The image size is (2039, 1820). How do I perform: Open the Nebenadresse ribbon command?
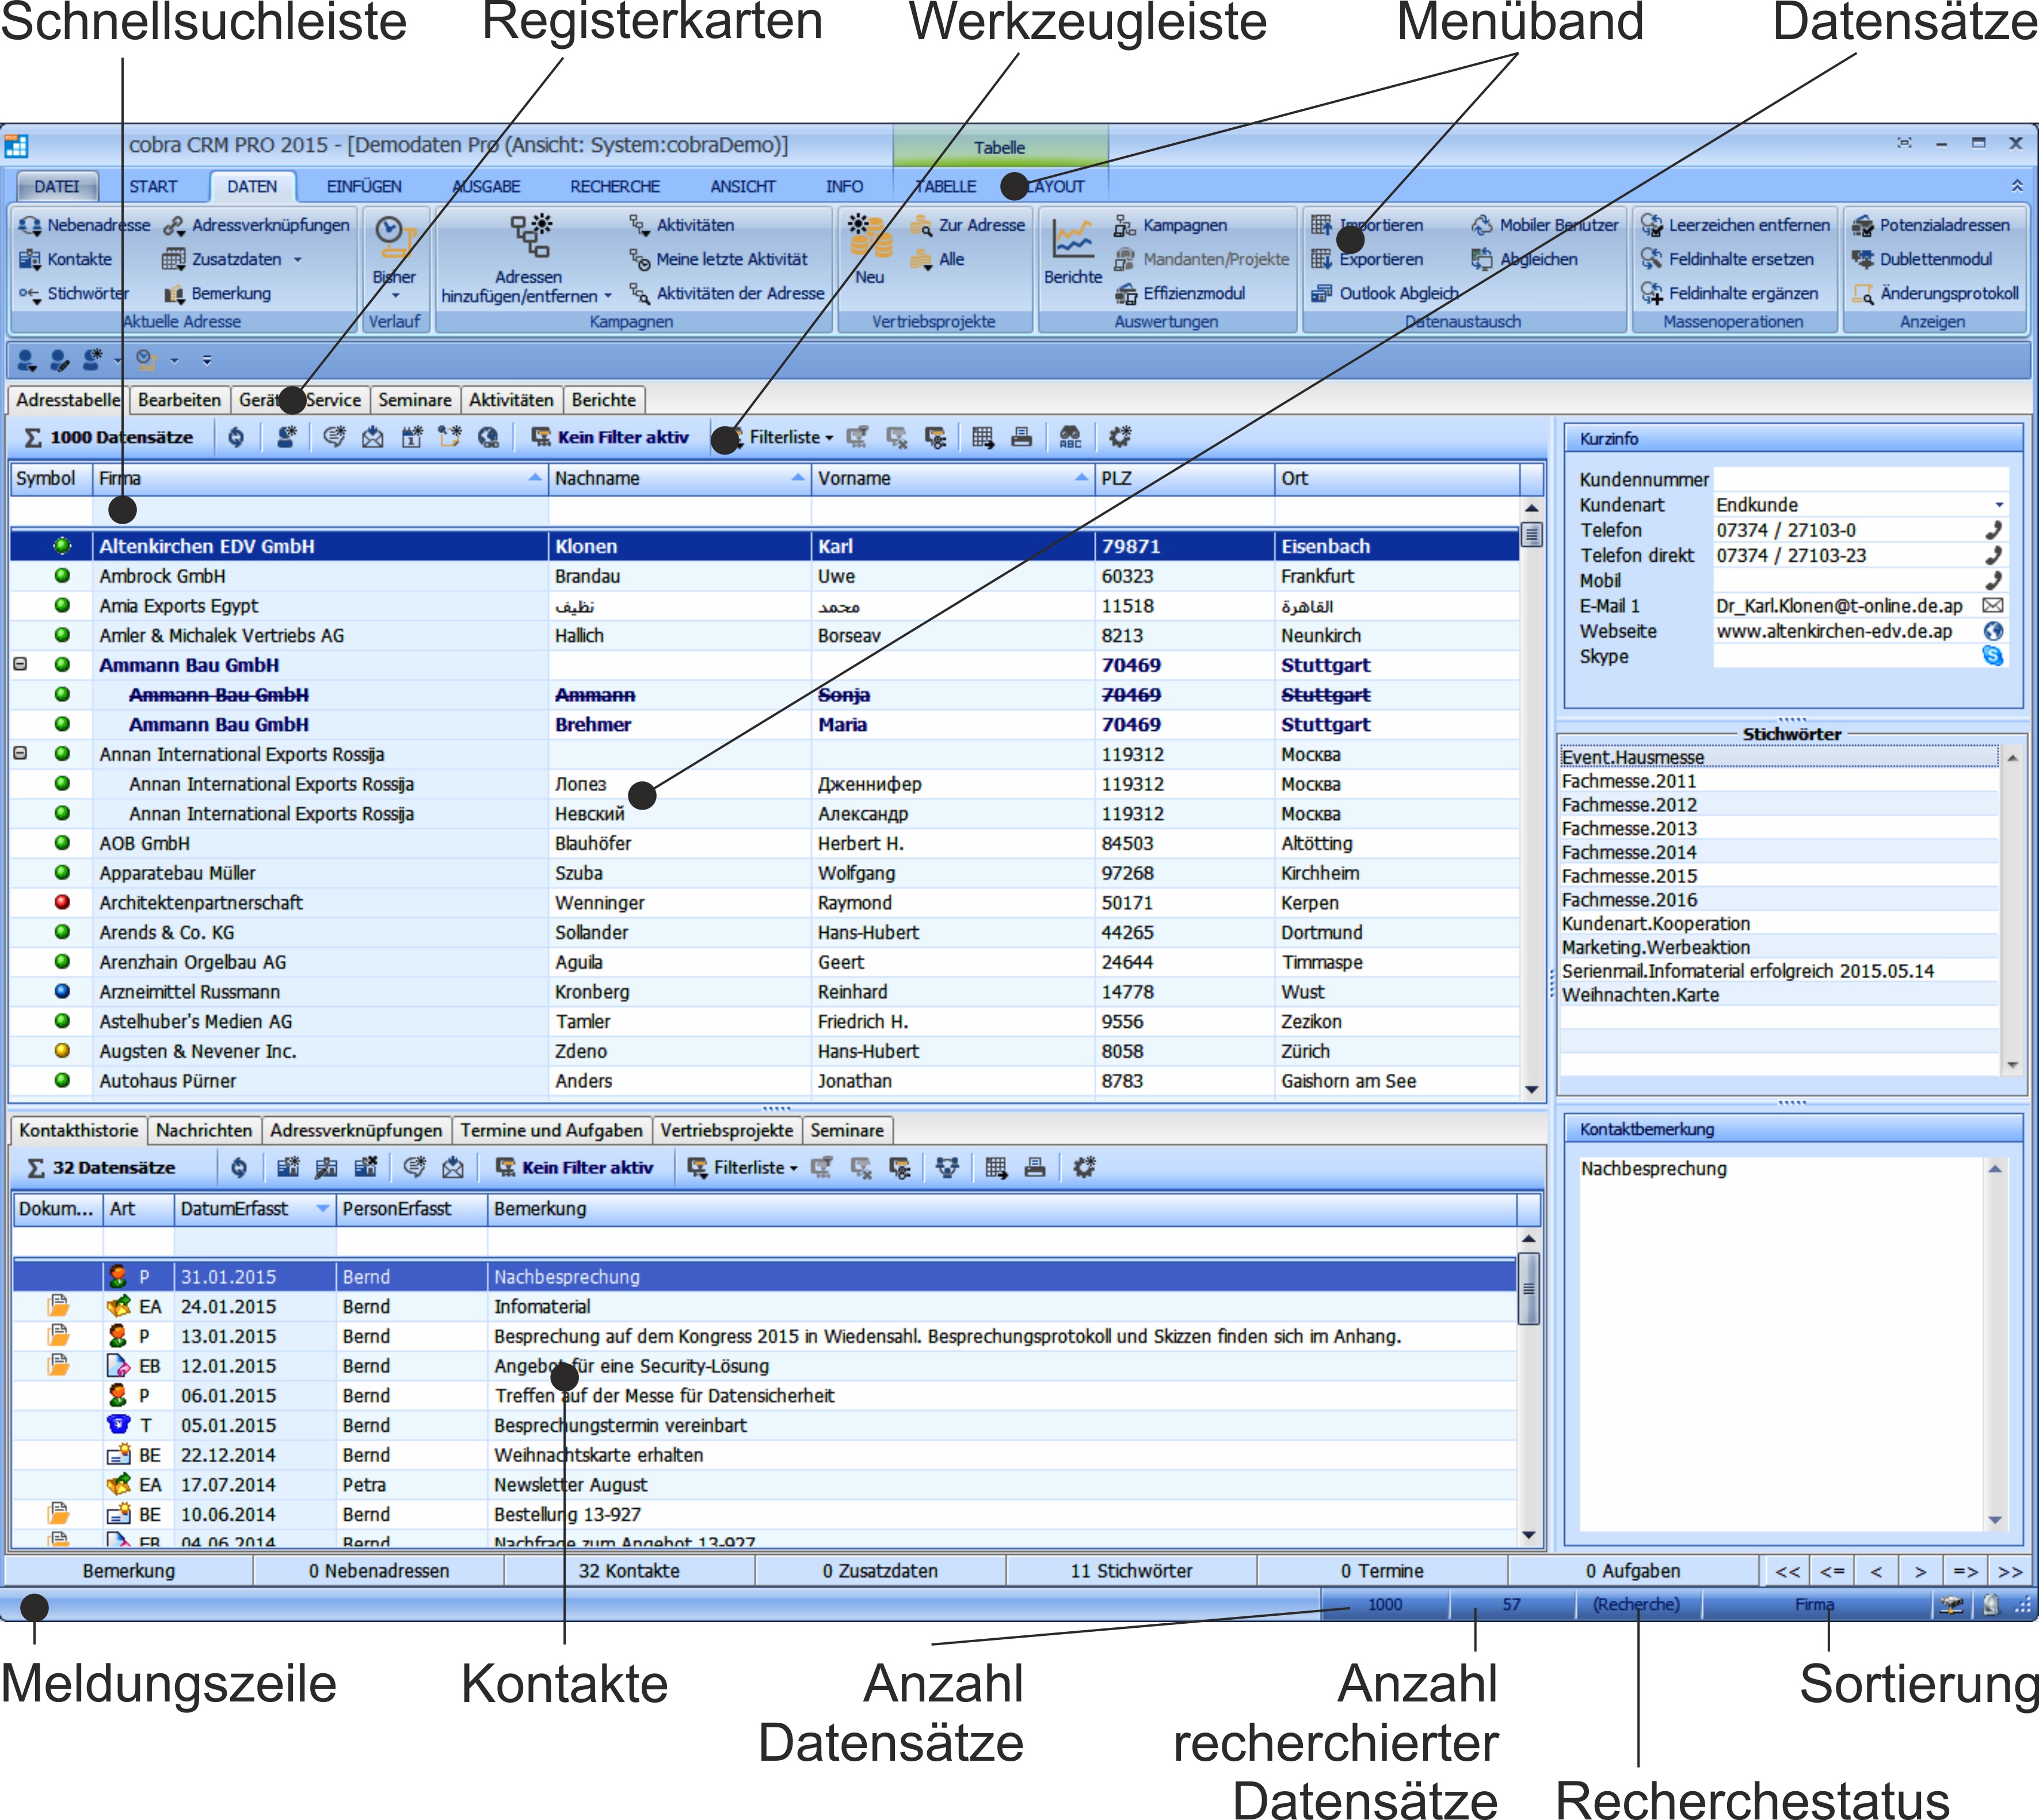coord(85,225)
